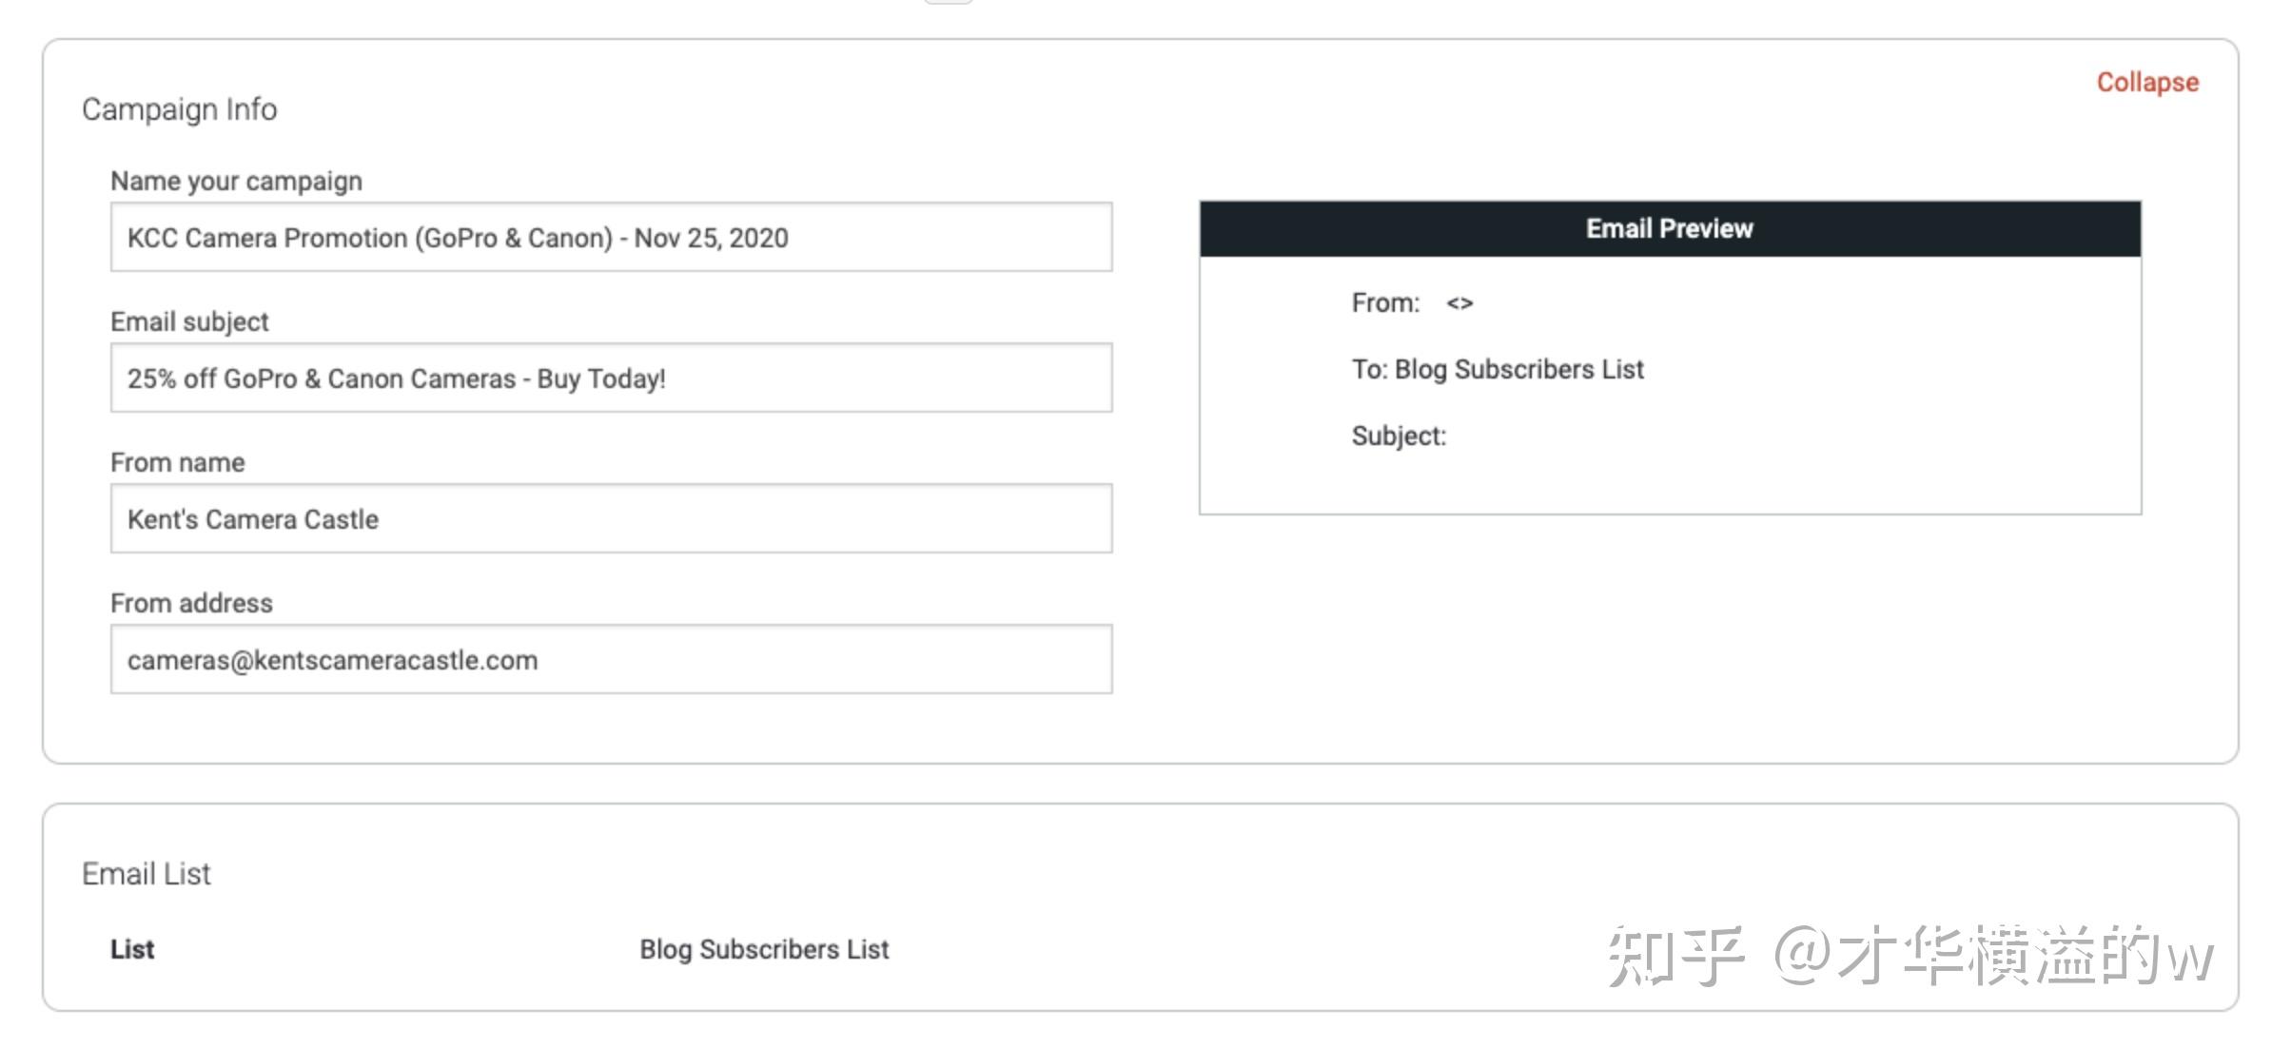Click the empty '<>' sender placeholder in preview

[x=1459, y=303]
